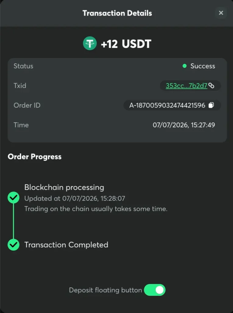Image resolution: width=233 pixels, height=313 pixels.
Task: Copy the Order ID with the copy icon
Action: (x=211, y=105)
